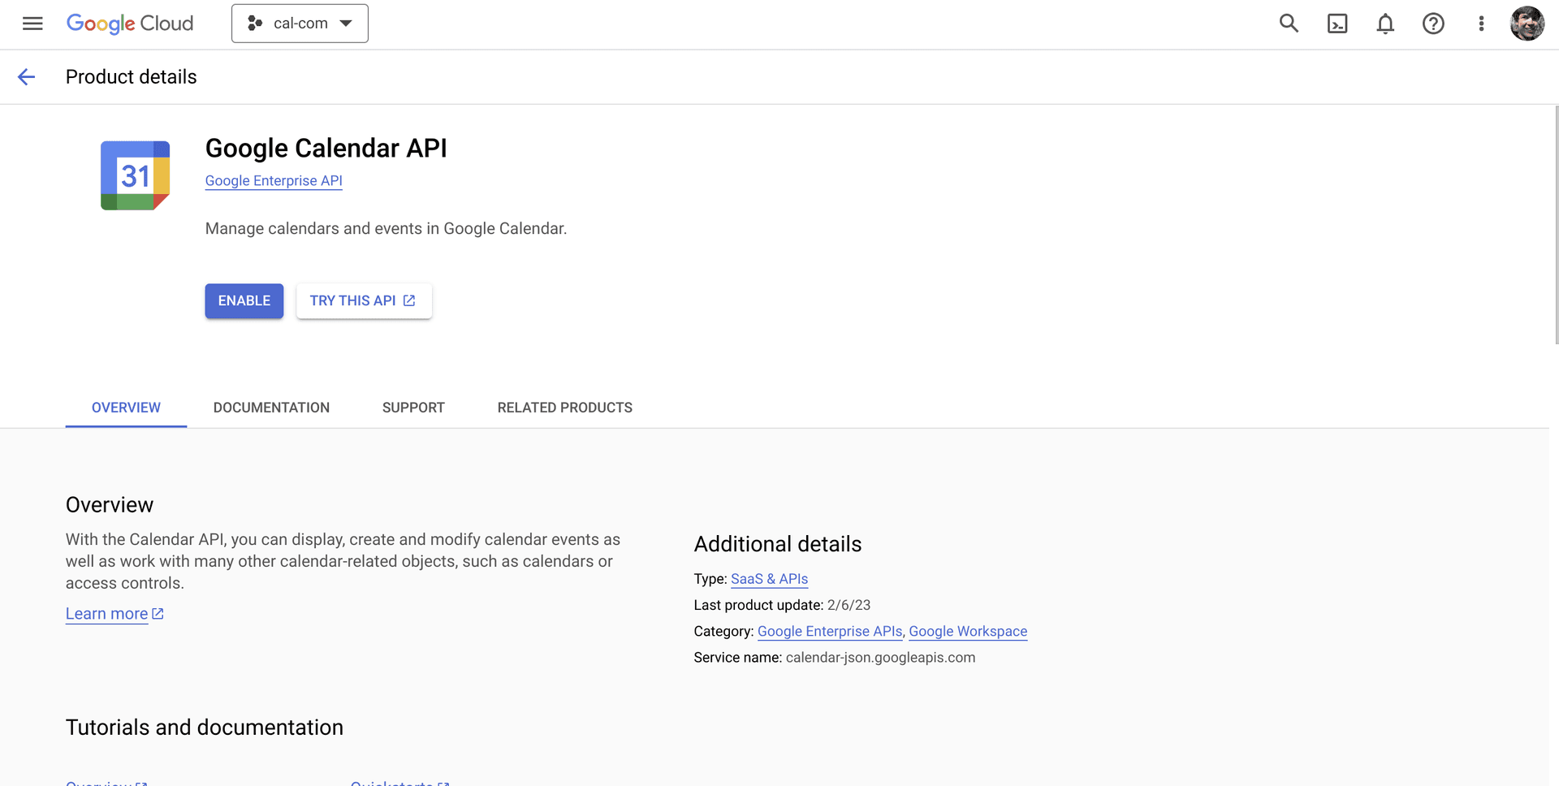Viewport: 1559px width, 786px height.
Task: Open the Google Enterprise API link
Action: (x=274, y=181)
